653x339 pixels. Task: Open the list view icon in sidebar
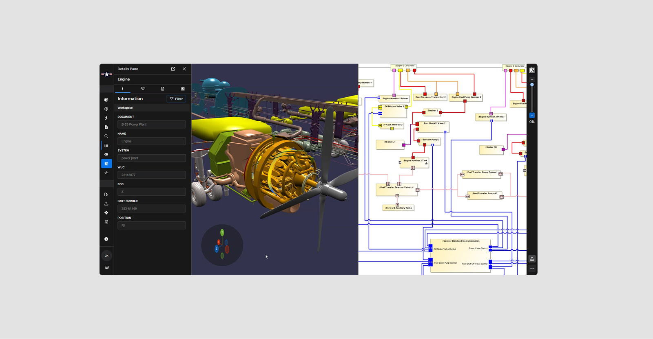106,145
